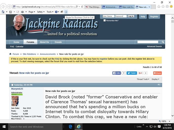This screenshot has width=174, height=130.
Task: Click the Read mail icon
Action: tap(18, 12)
